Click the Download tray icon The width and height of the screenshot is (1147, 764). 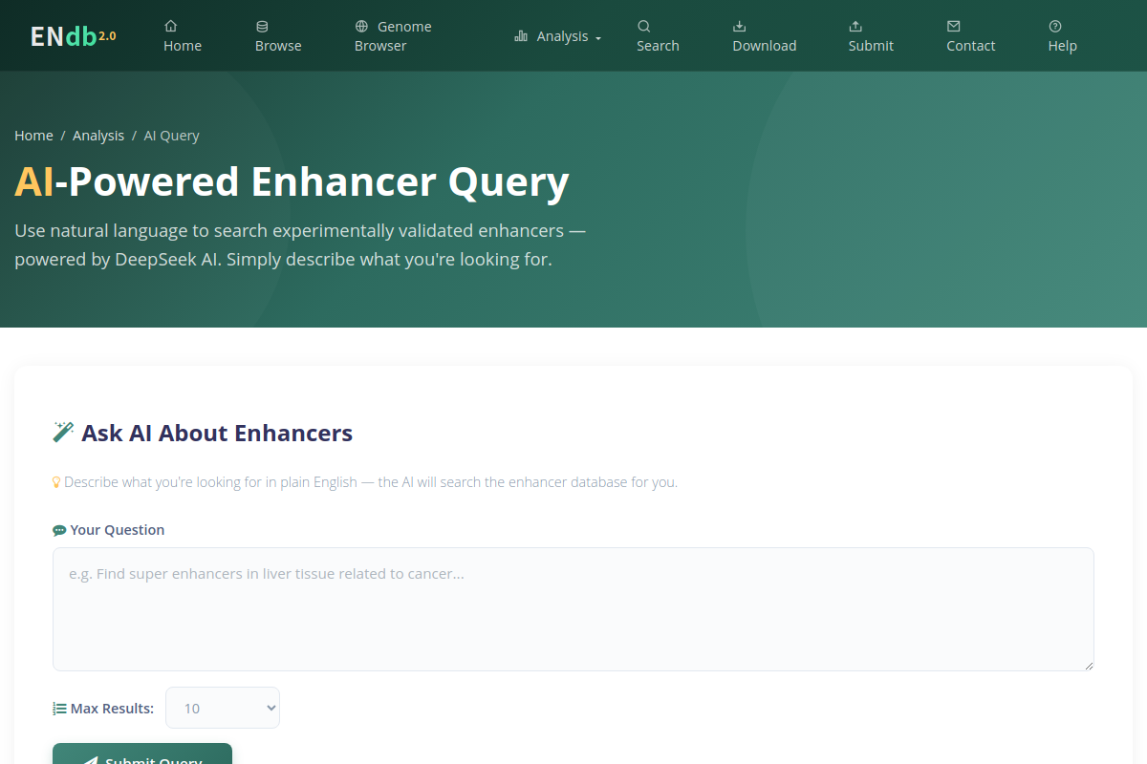point(740,27)
